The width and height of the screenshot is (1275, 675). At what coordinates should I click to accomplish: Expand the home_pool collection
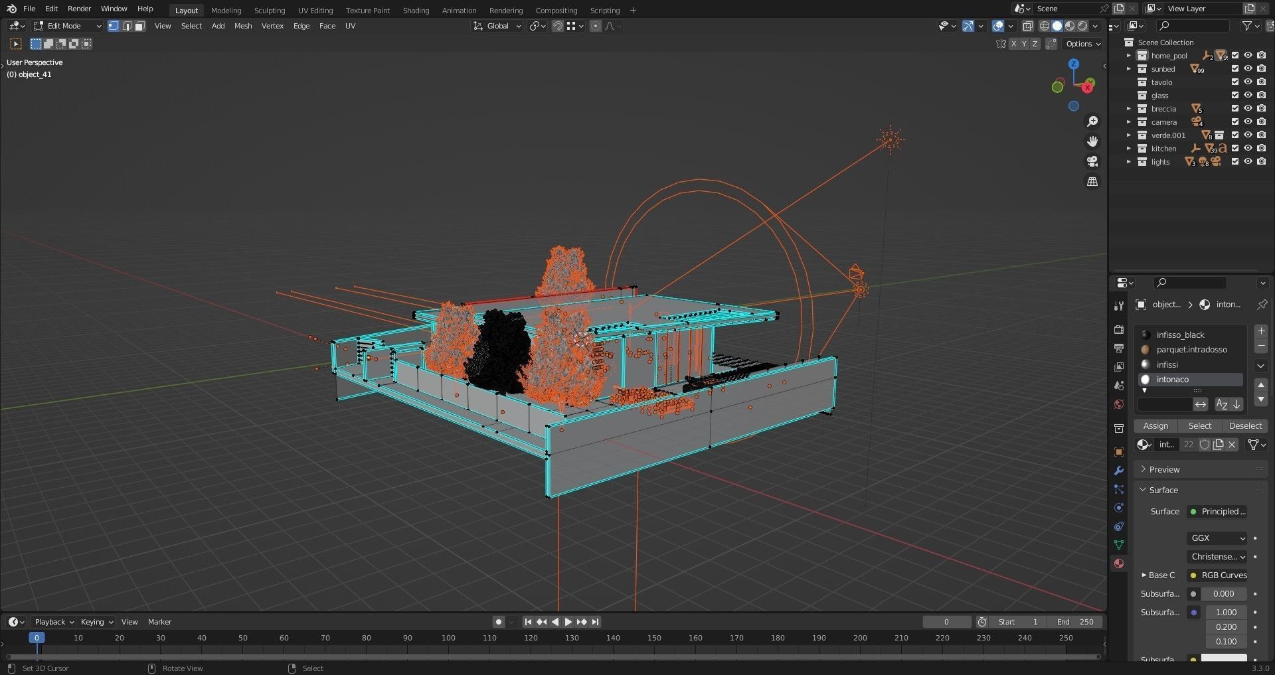(1128, 56)
